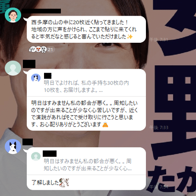Click the bowing emoji ending second message
Viewport: 196px width, 196px height.
pyautogui.click(x=105, y=125)
